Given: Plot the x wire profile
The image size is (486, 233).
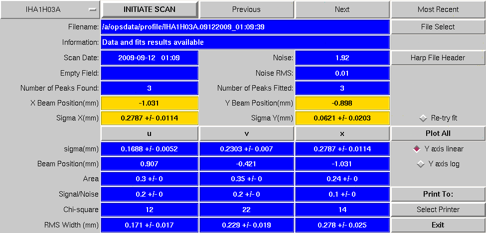Looking at the screenshot, I should point(342,133).
